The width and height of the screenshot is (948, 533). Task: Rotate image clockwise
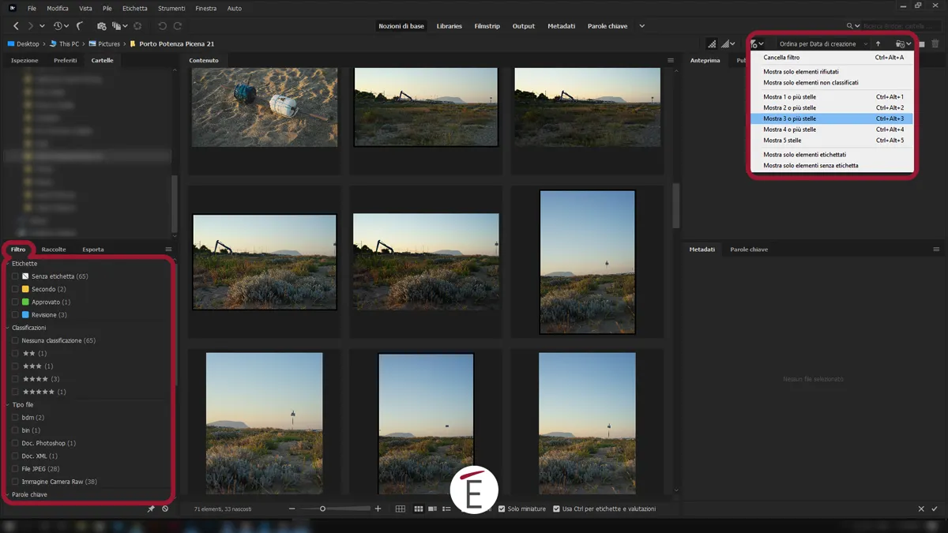tap(179, 25)
